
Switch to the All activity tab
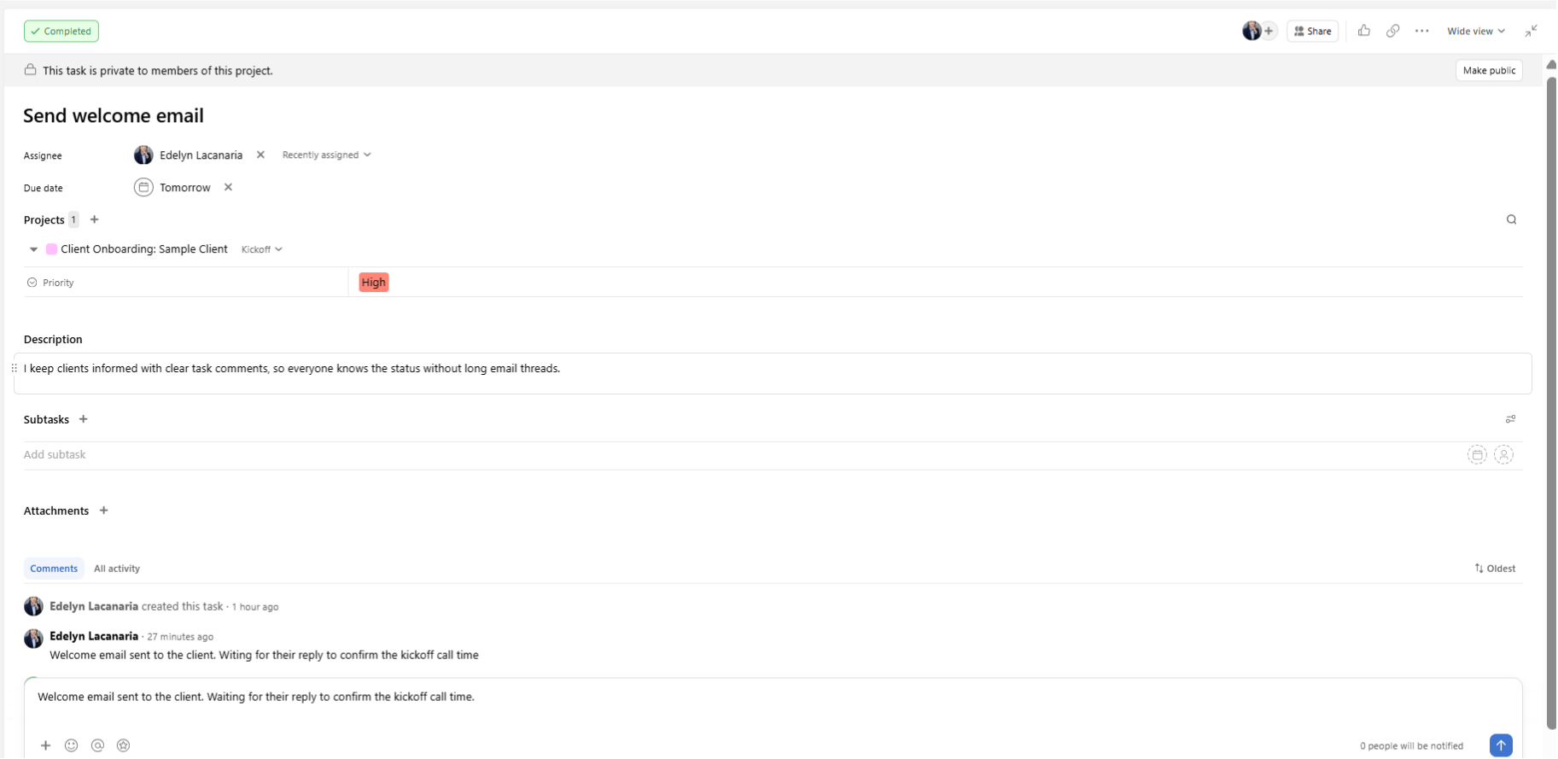[x=117, y=569]
